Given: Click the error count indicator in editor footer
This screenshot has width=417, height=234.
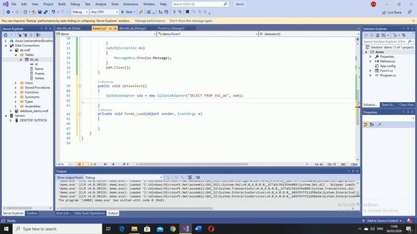Looking at the screenshot, I should 81,164.
